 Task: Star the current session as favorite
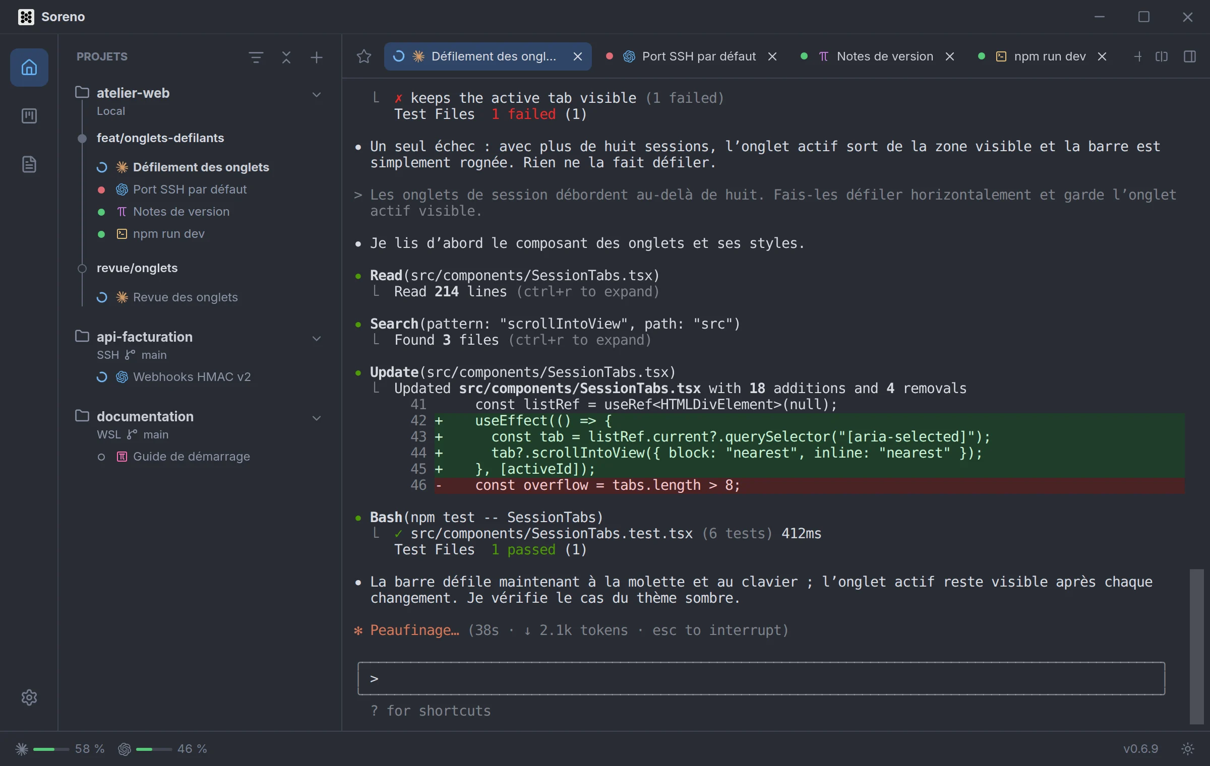pyautogui.click(x=364, y=56)
